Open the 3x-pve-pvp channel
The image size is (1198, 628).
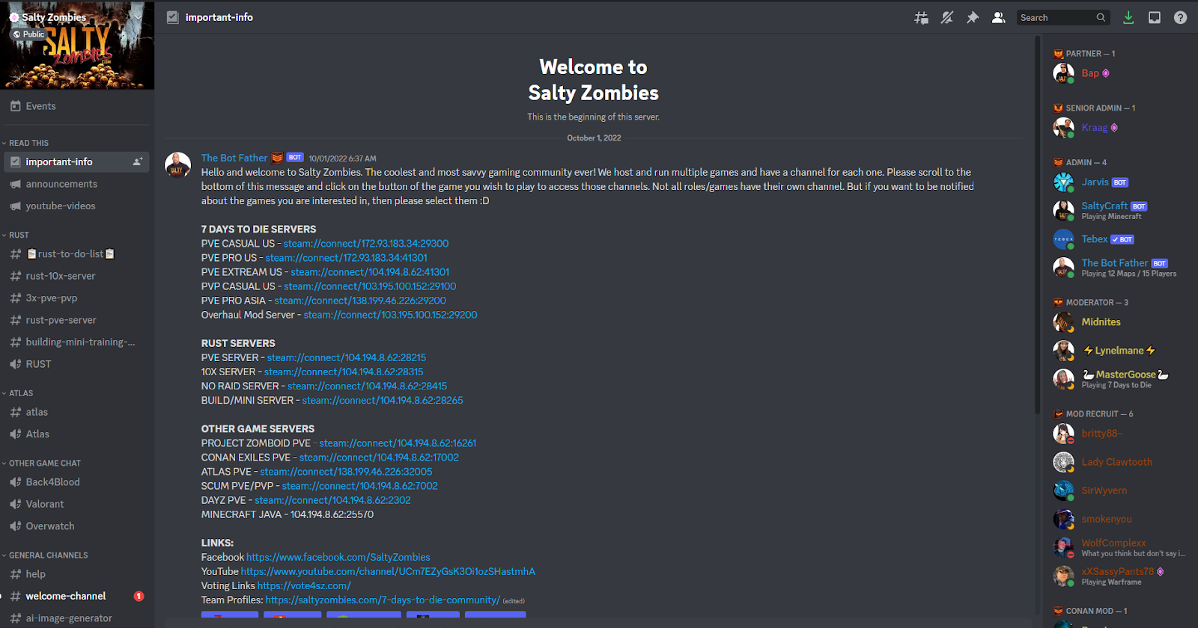point(77,298)
